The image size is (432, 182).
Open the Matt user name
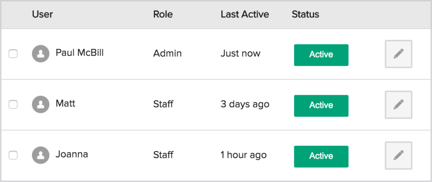point(65,104)
